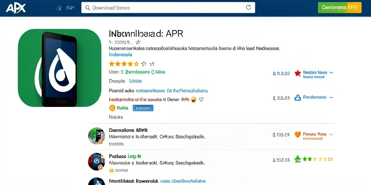
Task: Click the Putkose title
Action: coord(125,156)
